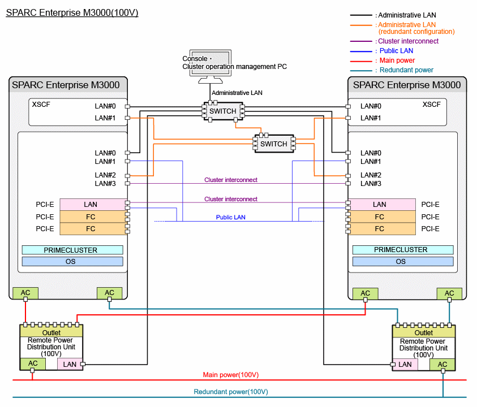This screenshot has height=407, width=477.
Task: Click the PRIMECLUSTER box in the right server
Action: pyautogui.click(x=403, y=250)
